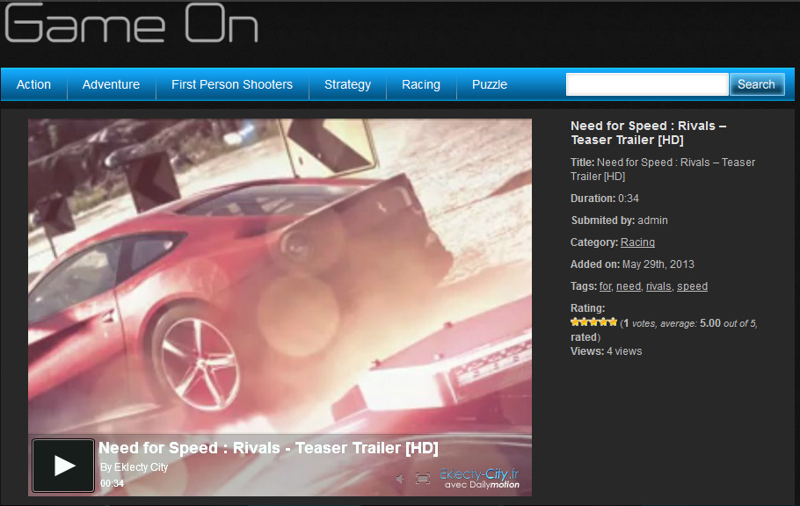Screen dimensions: 800x506
Task: Click the 'Duration: 0:34' text
Action: (x=605, y=199)
